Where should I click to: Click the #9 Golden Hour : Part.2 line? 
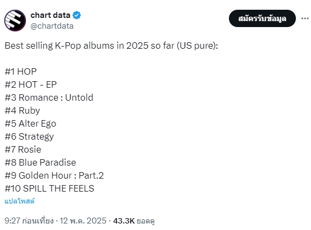[x=54, y=175]
